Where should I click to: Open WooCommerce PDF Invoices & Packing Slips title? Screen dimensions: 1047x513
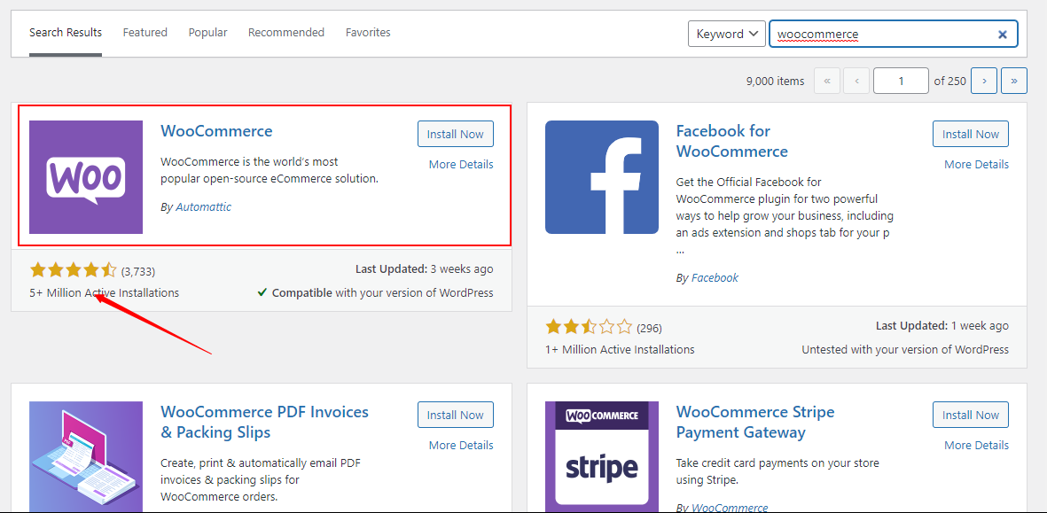[x=264, y=422]
